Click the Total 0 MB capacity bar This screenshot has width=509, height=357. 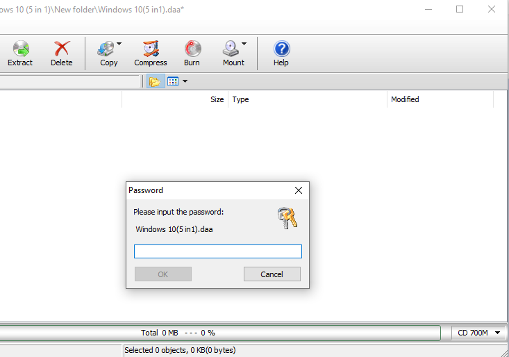tap(220, 333)
